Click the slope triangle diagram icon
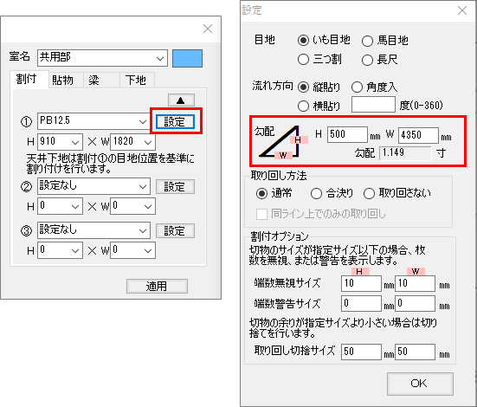Screen dimensions: 477x407 tap(283, 142)
